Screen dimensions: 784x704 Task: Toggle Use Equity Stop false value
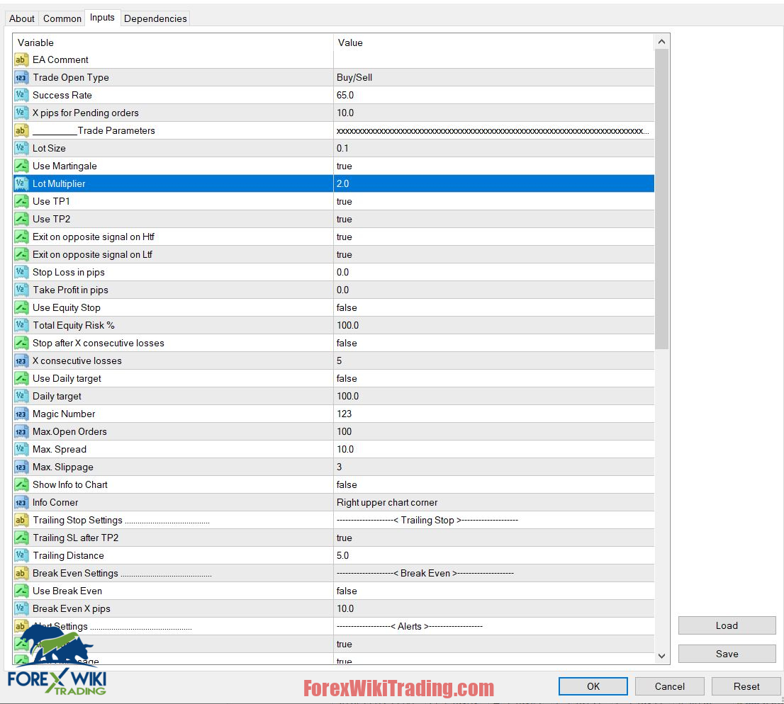493,308
